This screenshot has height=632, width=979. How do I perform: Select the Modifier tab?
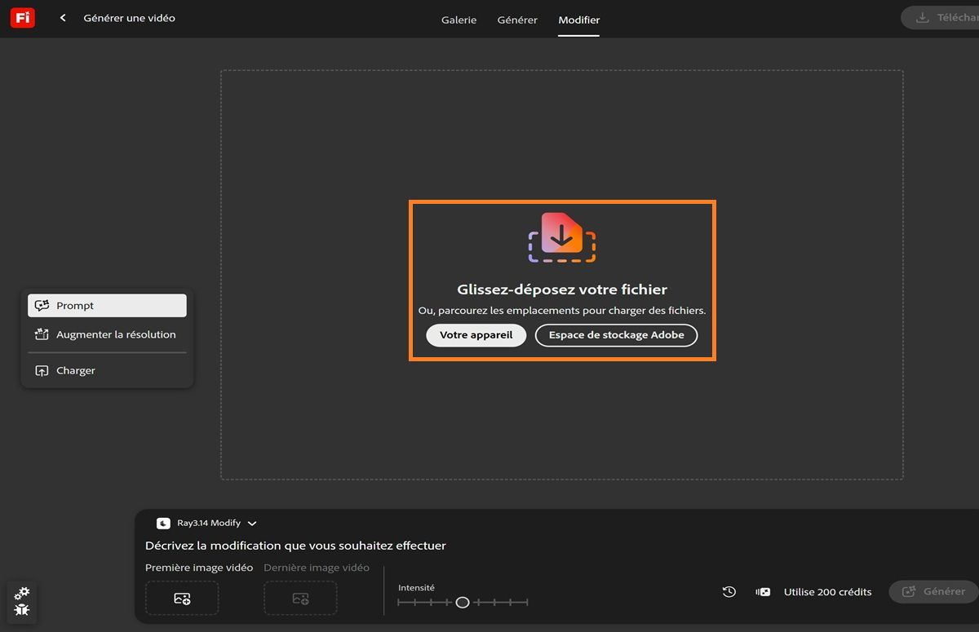point(579,20)
